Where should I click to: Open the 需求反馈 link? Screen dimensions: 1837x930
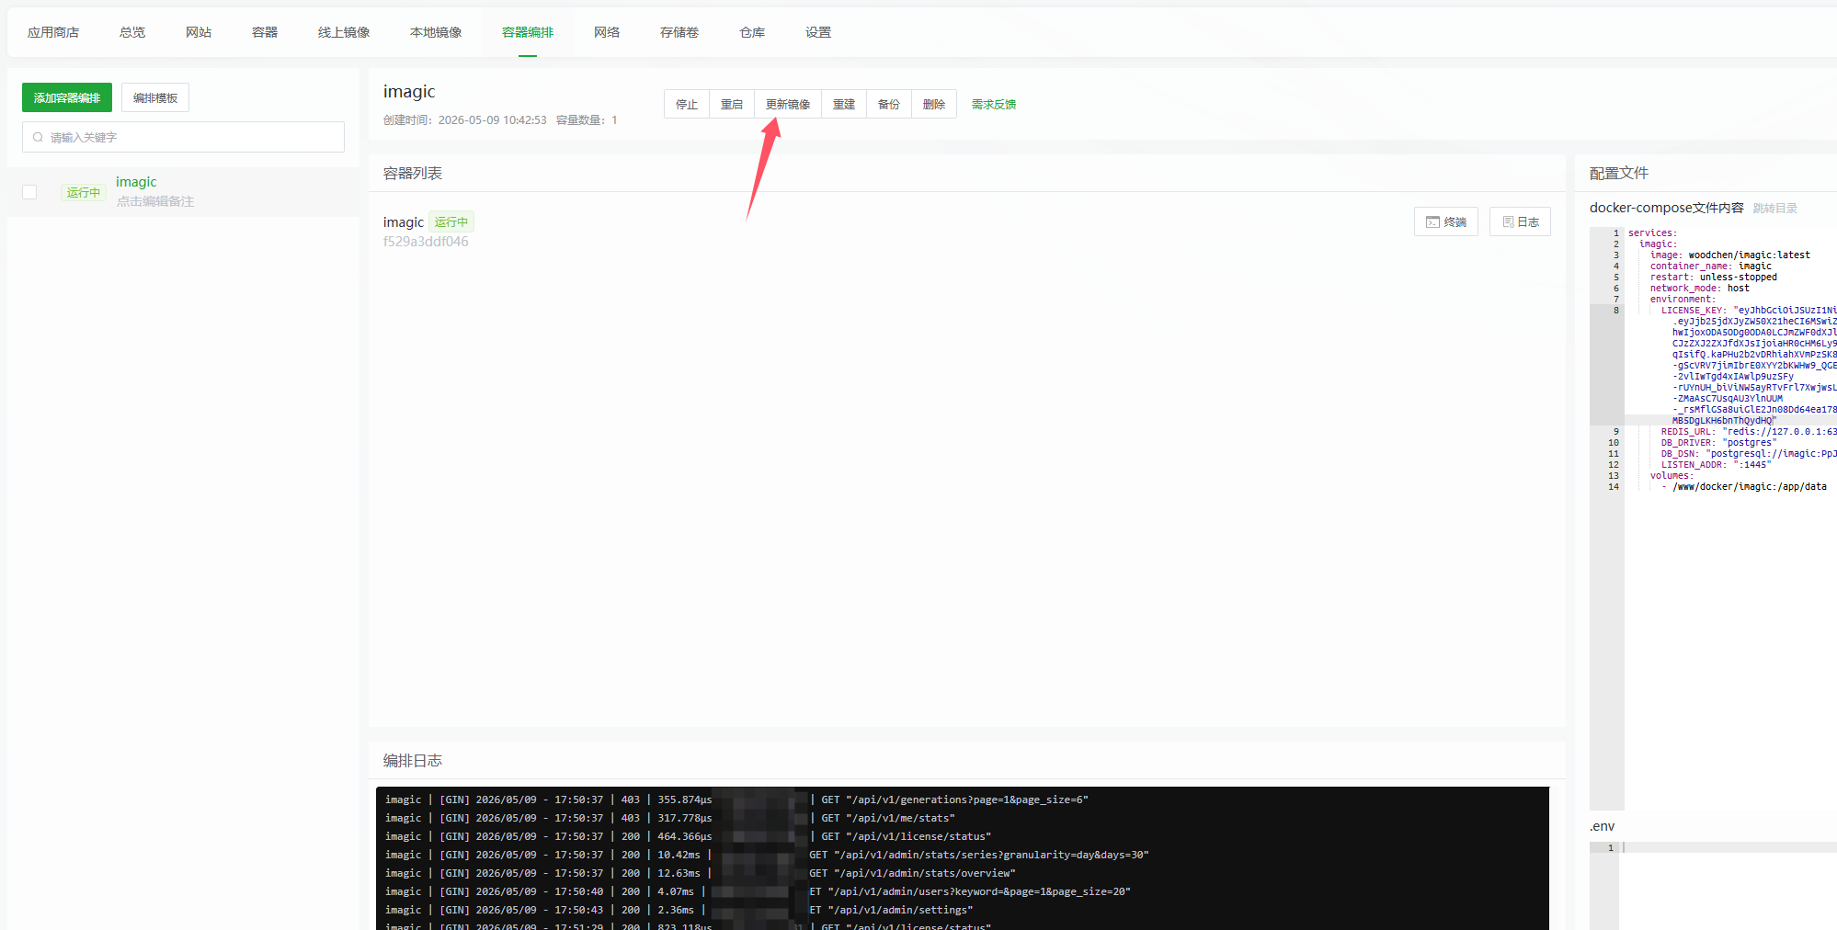(994, 104)
